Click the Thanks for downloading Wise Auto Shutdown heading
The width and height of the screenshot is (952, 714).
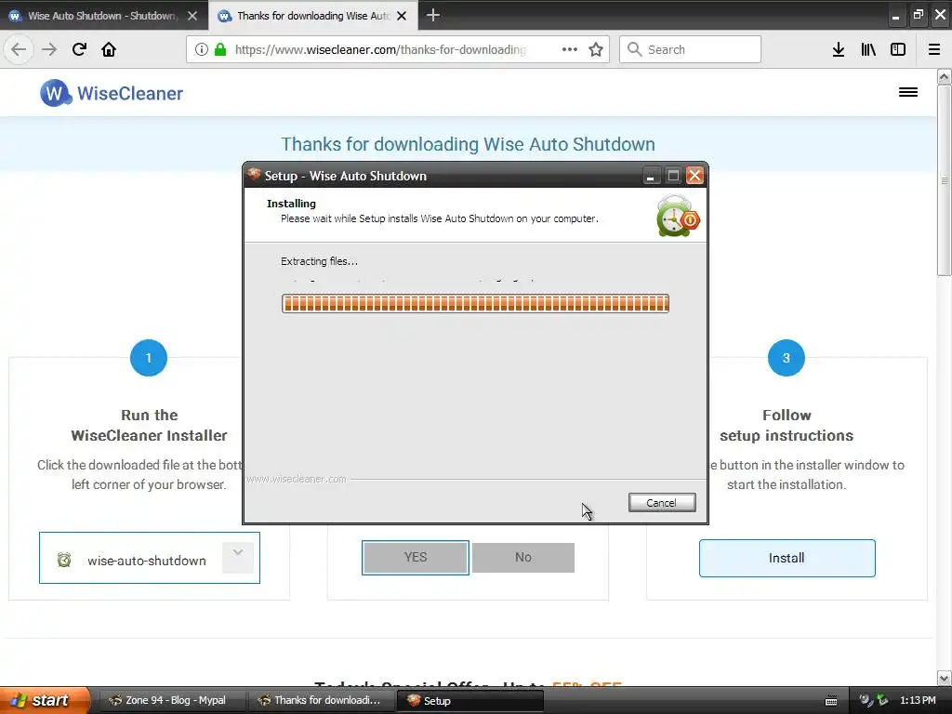tap(468, 144)
